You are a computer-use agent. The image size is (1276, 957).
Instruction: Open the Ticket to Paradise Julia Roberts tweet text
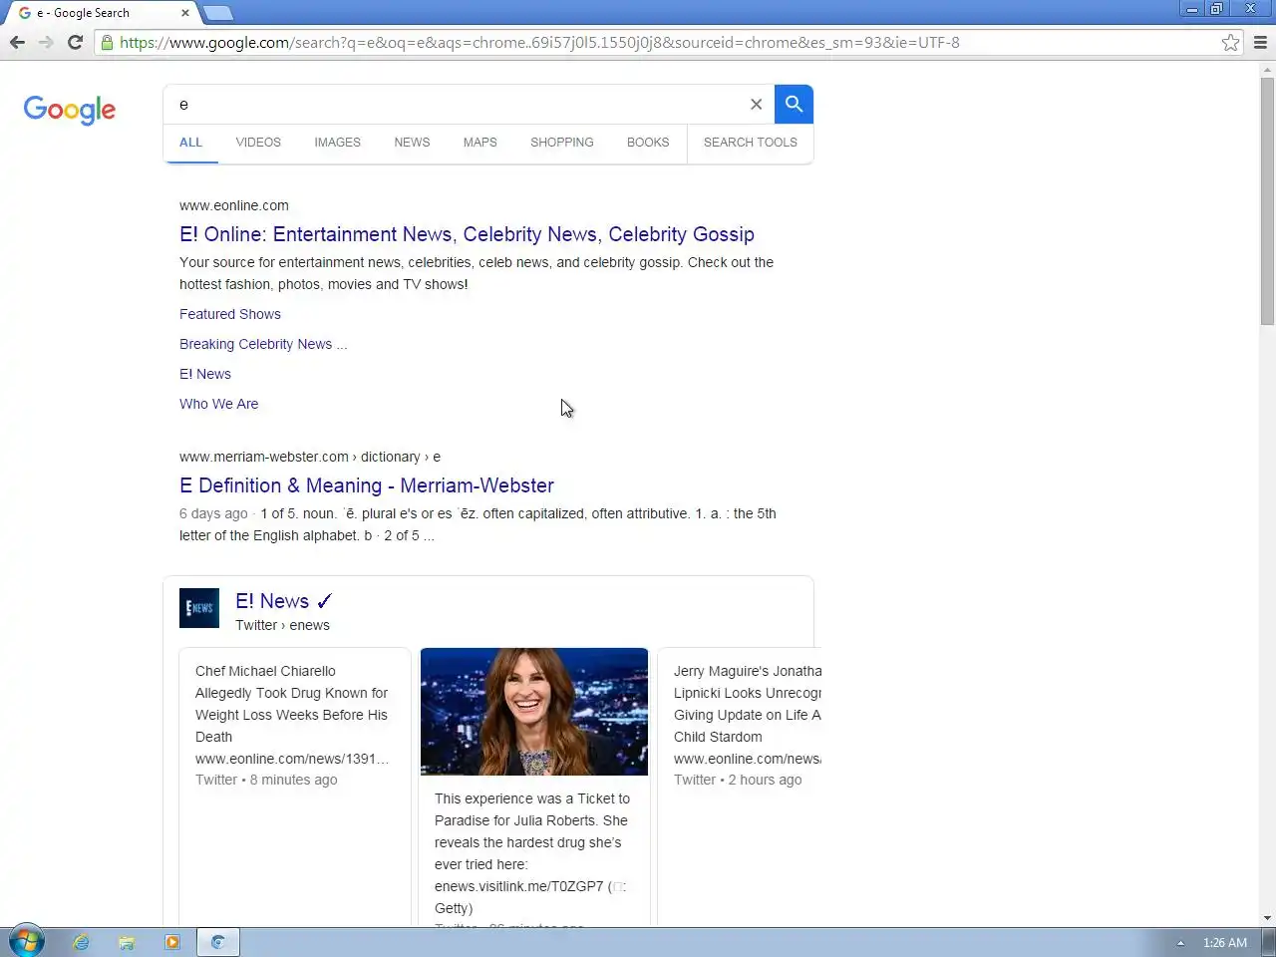pyautogui.click(x=532, y=853)
